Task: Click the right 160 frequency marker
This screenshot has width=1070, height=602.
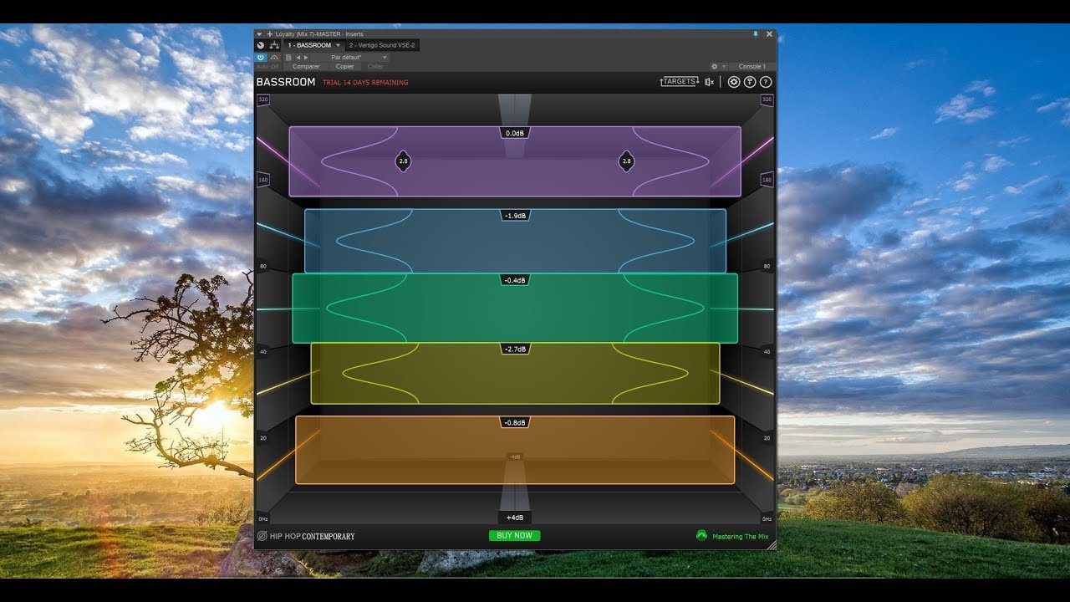Action: (767, 180)
